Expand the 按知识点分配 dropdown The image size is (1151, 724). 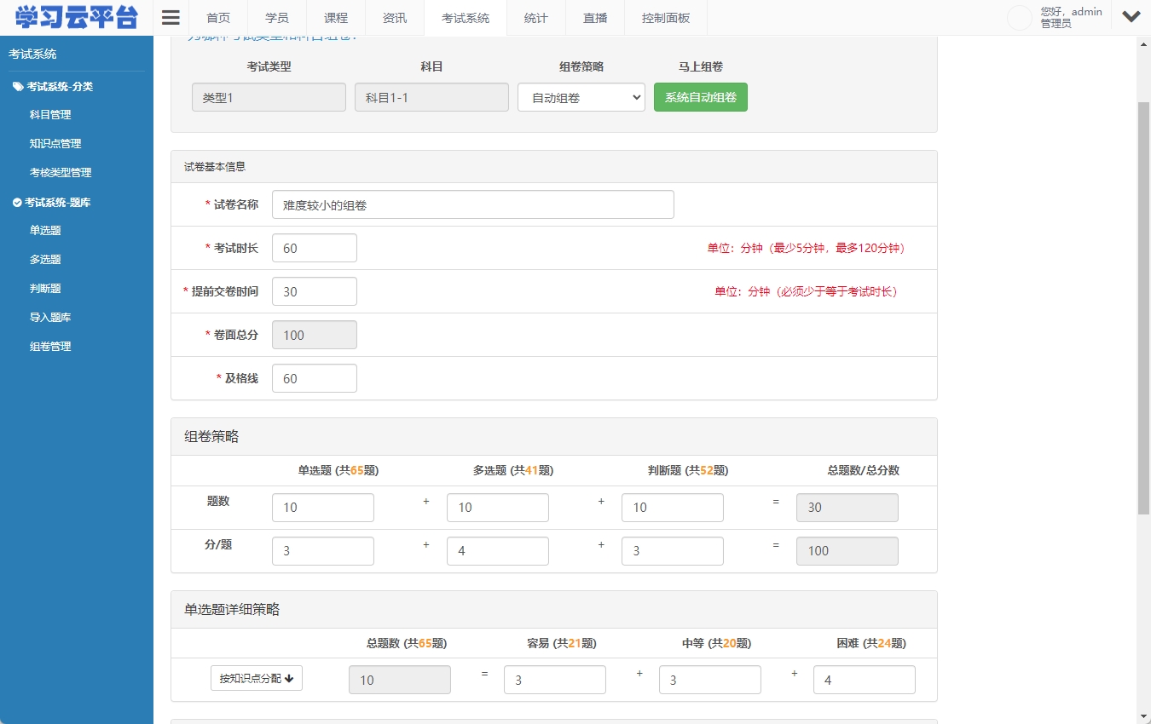[256, 678]
